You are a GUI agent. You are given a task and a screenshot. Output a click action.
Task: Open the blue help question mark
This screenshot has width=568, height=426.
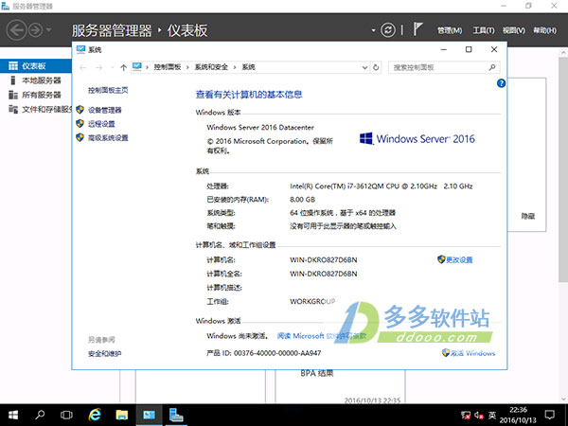pyautogui.click(x=501, y=83)
